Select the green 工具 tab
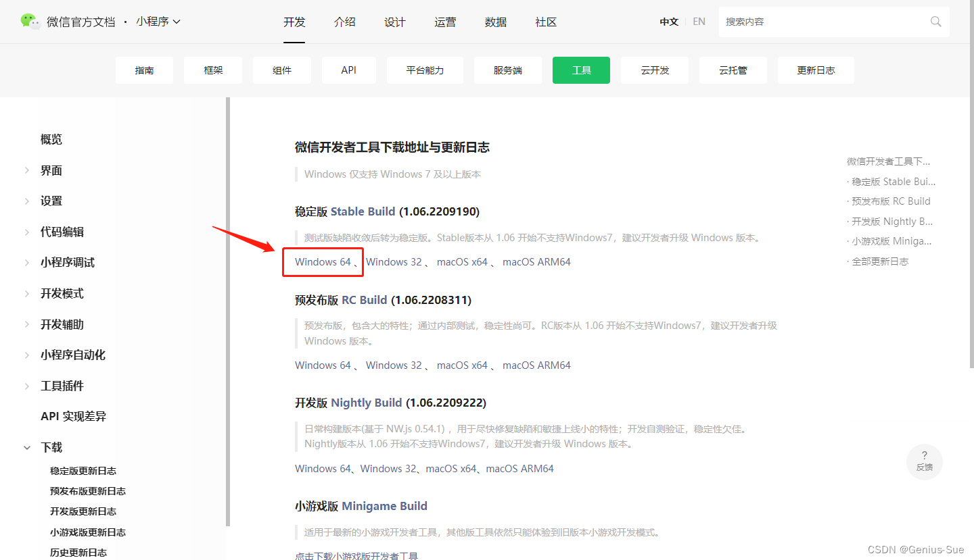Screen dimensions: 974x560 pyautogui.click(x=581, y=70)
